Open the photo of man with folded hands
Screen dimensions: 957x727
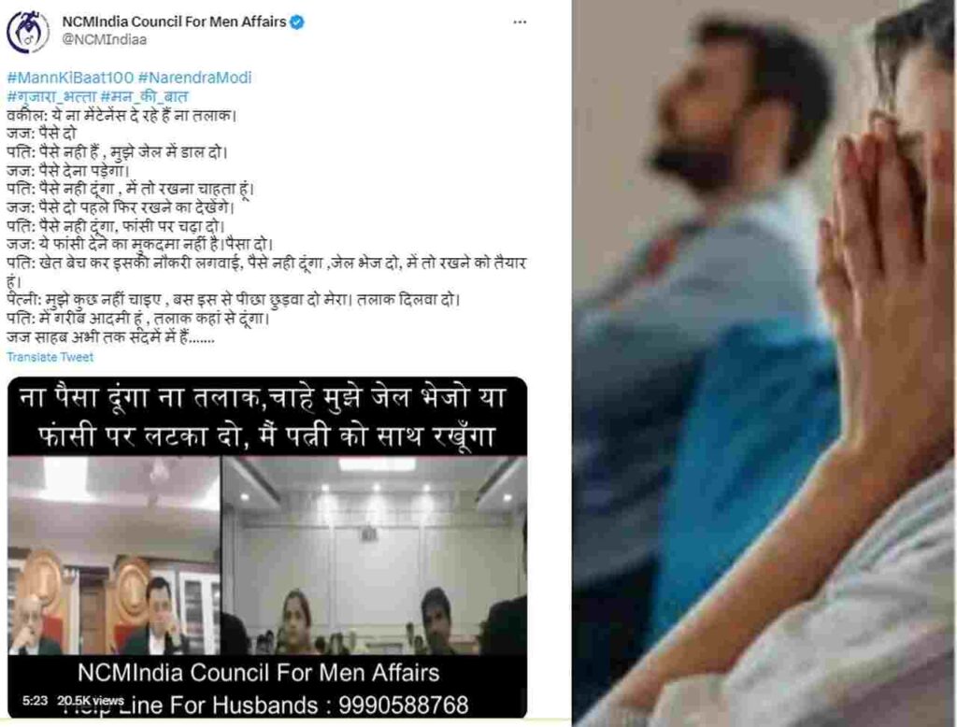pyautogui.click(x=764, y=363)
